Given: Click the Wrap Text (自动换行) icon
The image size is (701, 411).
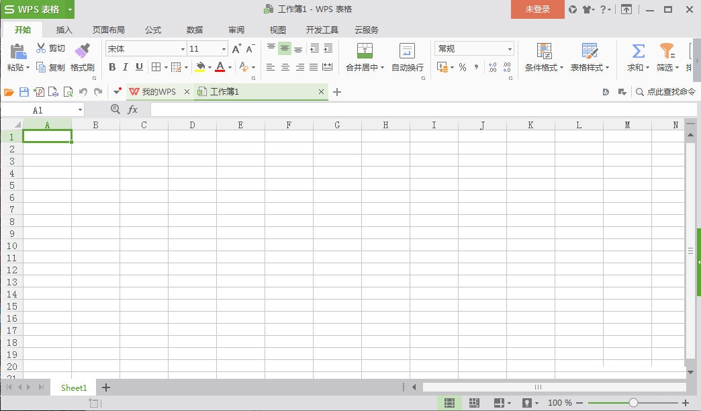Looking at the screenshot, I should click(x=407, y=51).
